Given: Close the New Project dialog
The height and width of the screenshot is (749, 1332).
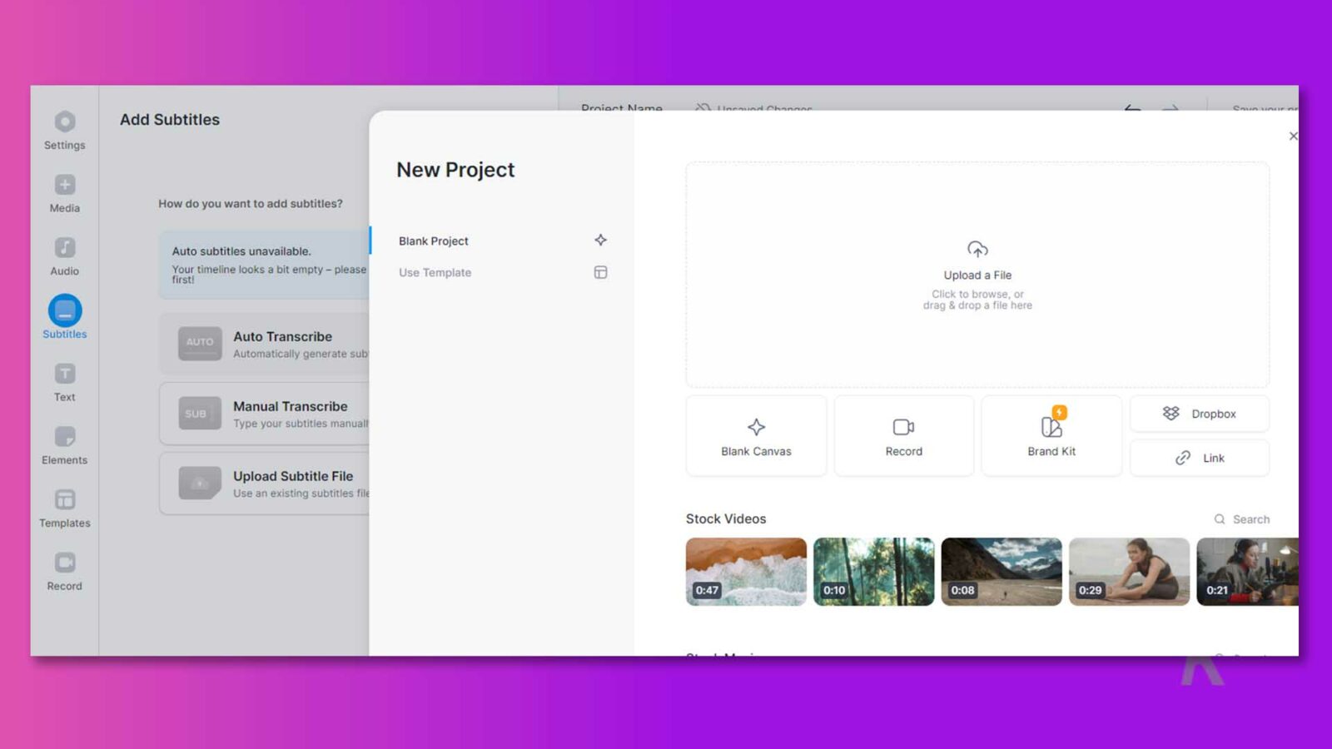Looking at the screenshot, I should pyautogui.click(x=1293, y=136).
